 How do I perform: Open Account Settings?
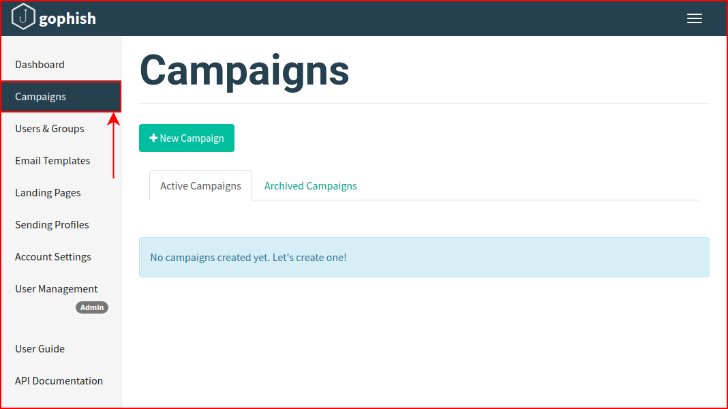pos(53,257)
